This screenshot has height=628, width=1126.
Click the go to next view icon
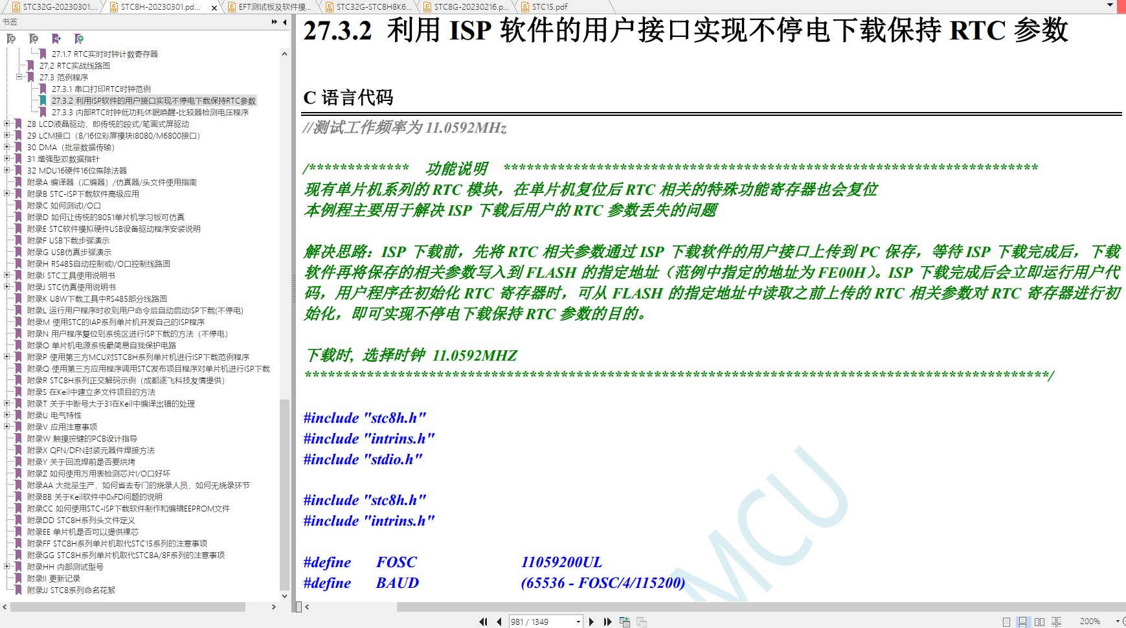click(642, 622)
